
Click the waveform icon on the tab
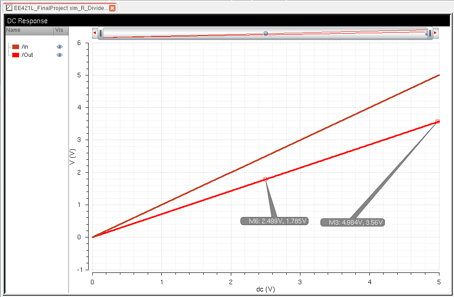9,8
